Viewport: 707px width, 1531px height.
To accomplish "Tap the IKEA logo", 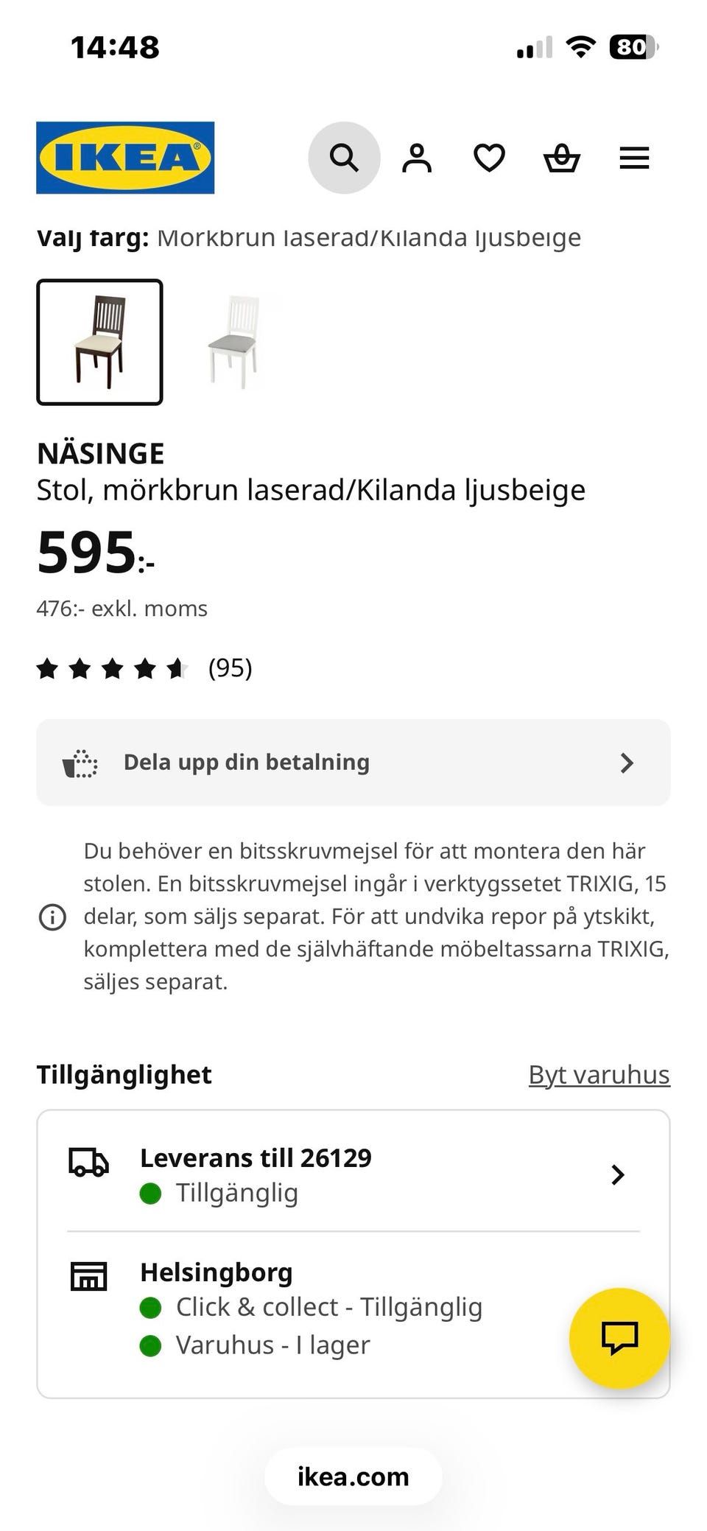I will (125, 158).
